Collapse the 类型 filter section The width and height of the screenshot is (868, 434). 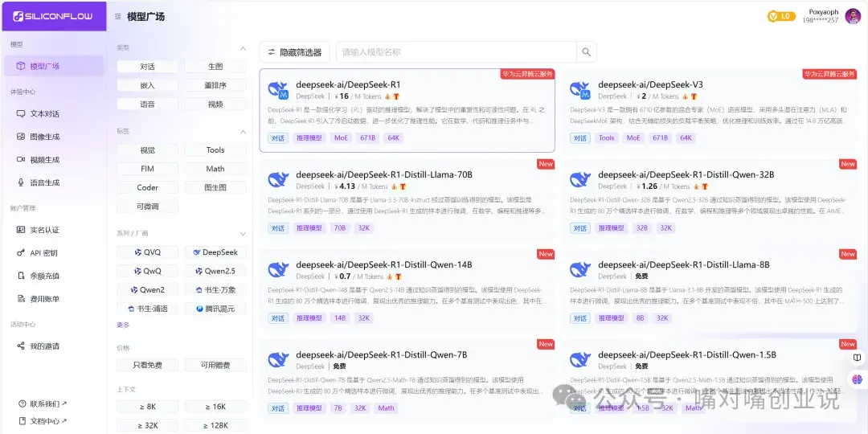coord(243,48)
